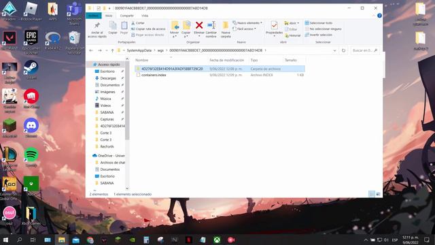Viewport: 435px width, 245px height.
Task: Open Propiedades checkmark icon
Action: (x=274, y=25)
